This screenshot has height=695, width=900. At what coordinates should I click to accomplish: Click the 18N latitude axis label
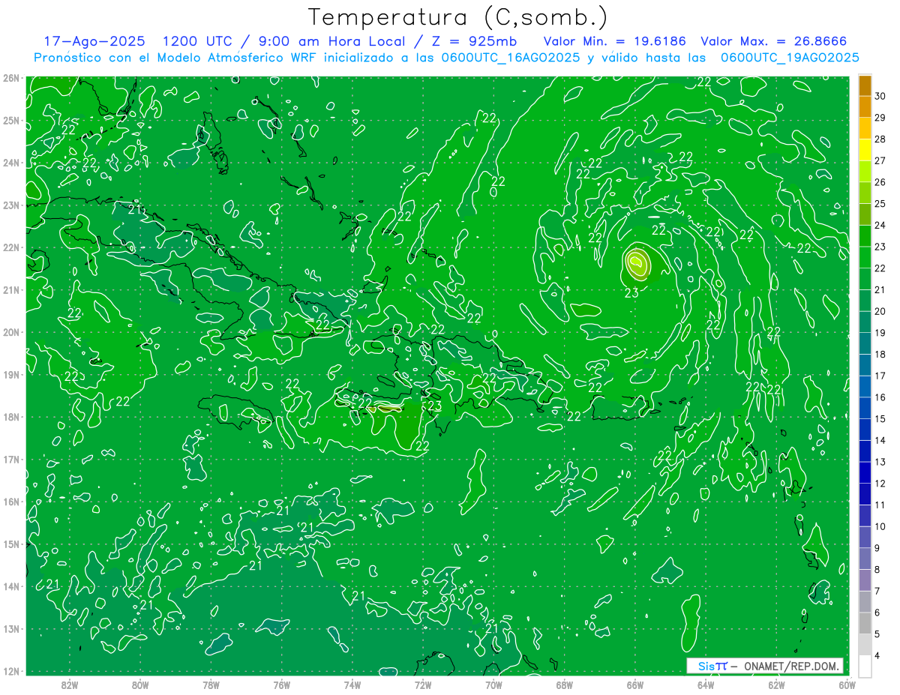pyautogui.click(x=10, y=417)
